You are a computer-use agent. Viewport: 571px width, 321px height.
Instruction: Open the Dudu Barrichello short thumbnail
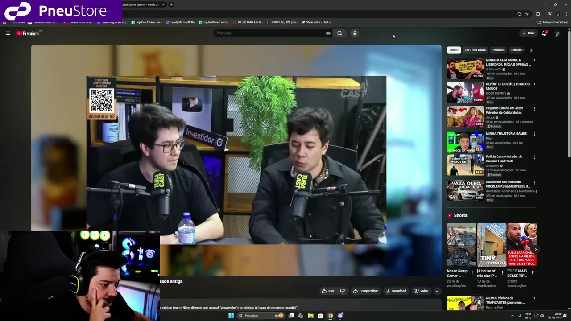[x=522, y=245]
